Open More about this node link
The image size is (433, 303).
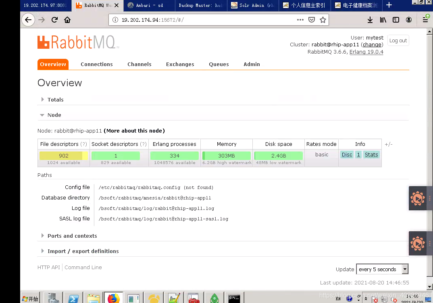coord(134,131)
